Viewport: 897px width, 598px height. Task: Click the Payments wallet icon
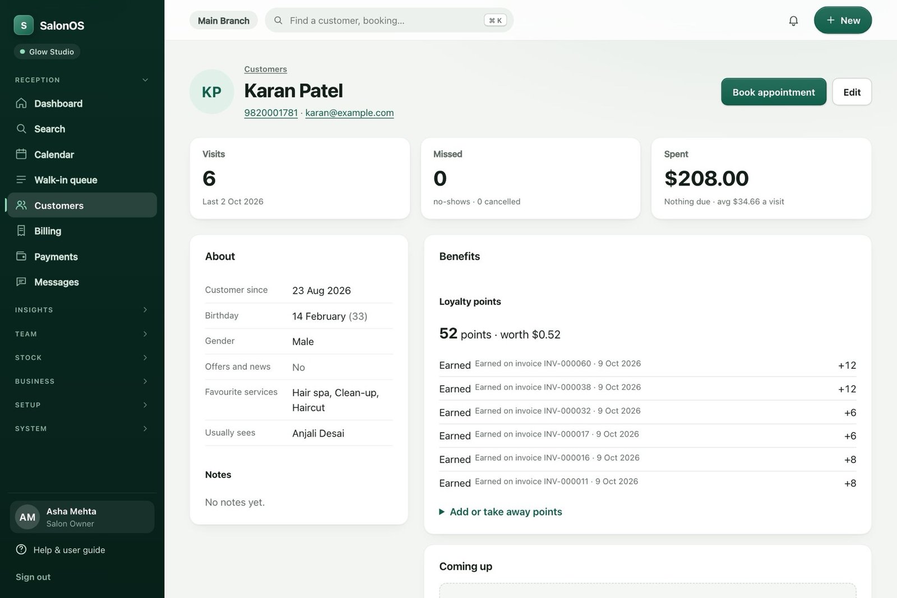21,256
